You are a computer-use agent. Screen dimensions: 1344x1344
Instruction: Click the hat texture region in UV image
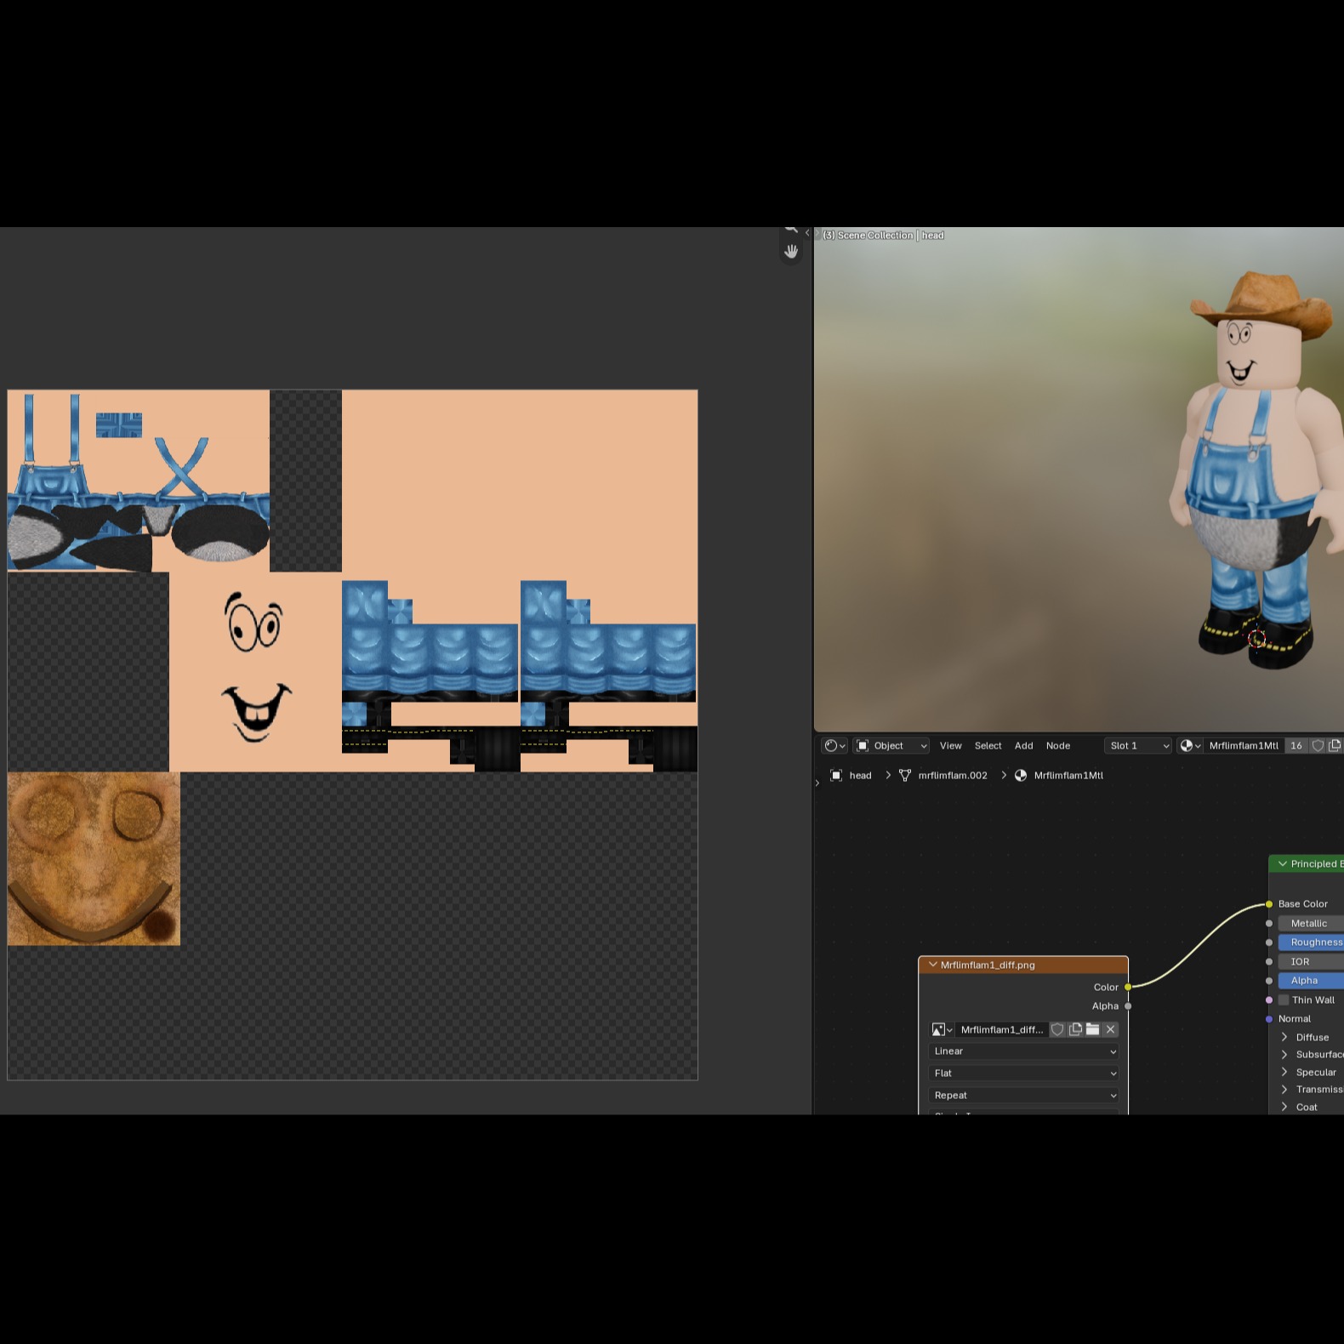(94, 858)
